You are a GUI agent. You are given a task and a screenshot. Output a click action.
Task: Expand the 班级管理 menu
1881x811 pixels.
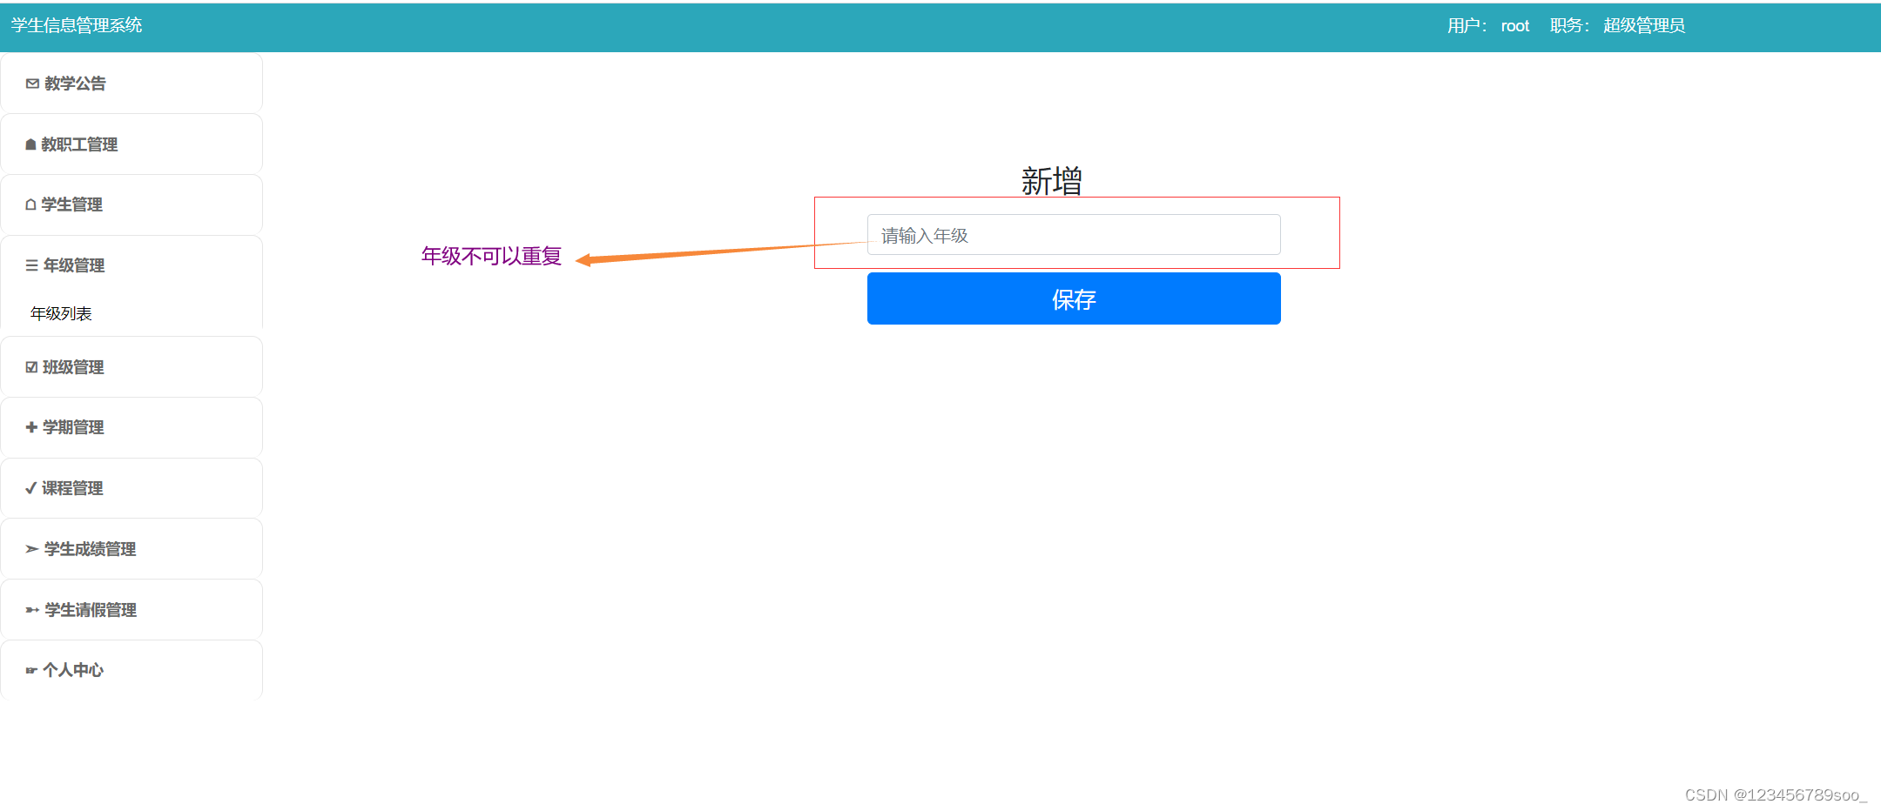point(131,367)
